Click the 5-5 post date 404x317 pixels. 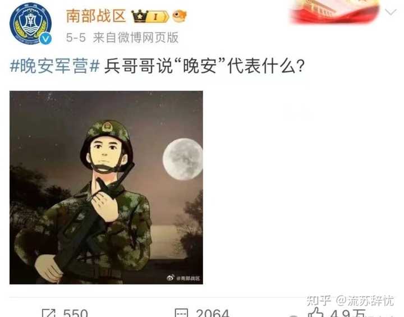(x=76, y=38)
